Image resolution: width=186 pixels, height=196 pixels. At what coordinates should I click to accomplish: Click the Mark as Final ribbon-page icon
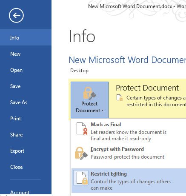(82, 129)
